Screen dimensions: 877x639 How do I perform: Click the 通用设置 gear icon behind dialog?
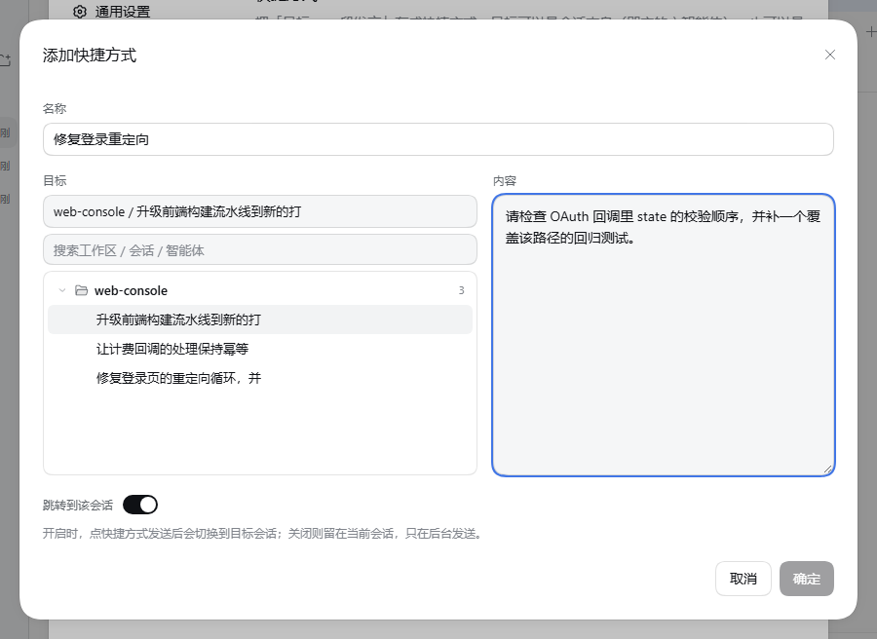click(80, 12)
